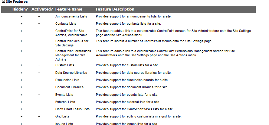Viewport: 269px width, 125px height.
Task: Click Hidden plus mark for Announcements Lists
Action: (21, 16)
